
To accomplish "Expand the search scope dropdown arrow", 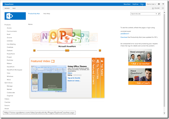I will coord(156,14).
